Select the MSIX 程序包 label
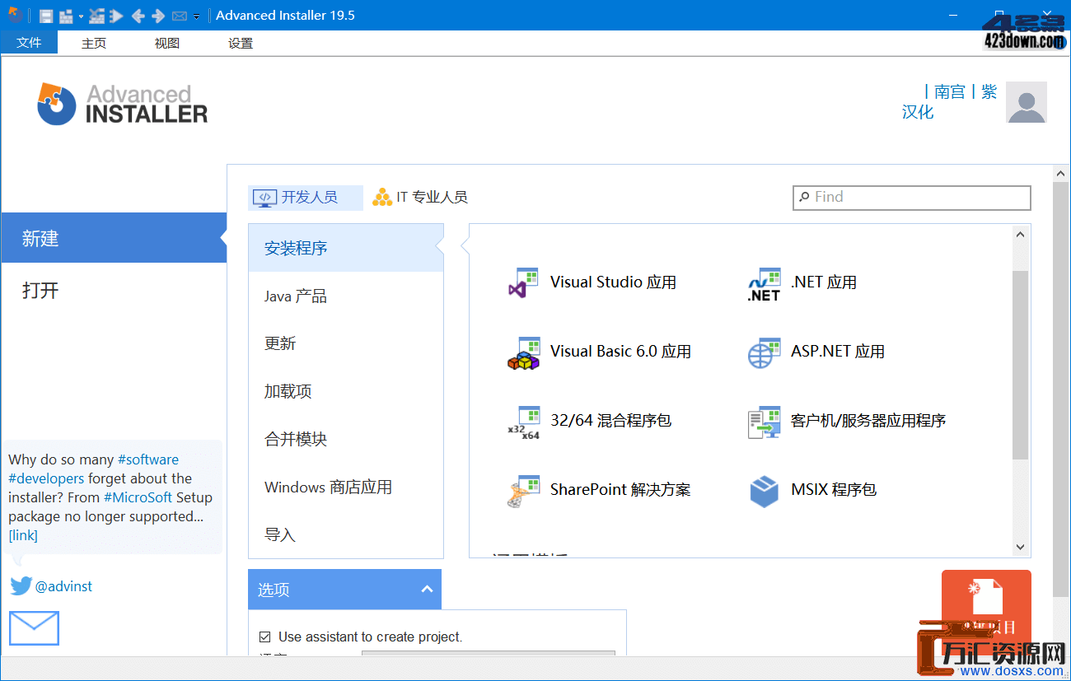Screen dimensions: 1071x681 pyautogui.click(x=834, y=490)
